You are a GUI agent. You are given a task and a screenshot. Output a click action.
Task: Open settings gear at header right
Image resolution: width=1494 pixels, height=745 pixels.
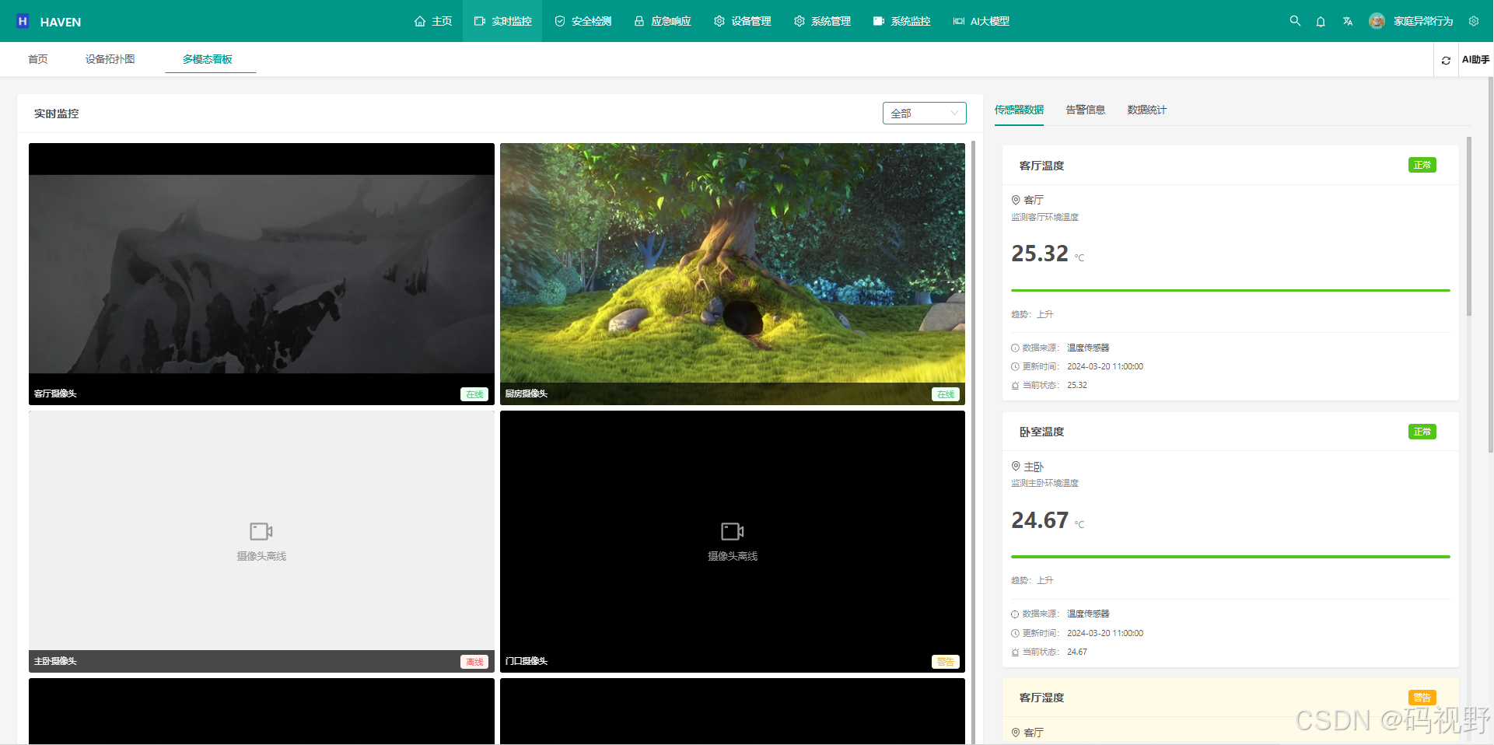click(1474, 21)
